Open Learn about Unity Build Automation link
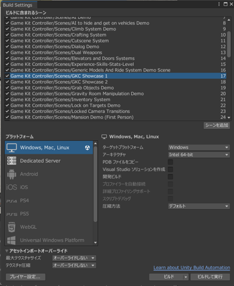Image resolution: width=234 pixels, height=286 pixels. pyautogui.click(x=191, y=268)
